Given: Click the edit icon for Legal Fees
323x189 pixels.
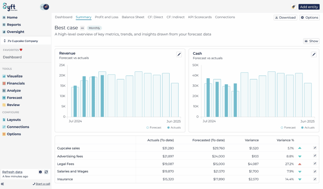Looking at the screenshot, I should pos(315,164).
